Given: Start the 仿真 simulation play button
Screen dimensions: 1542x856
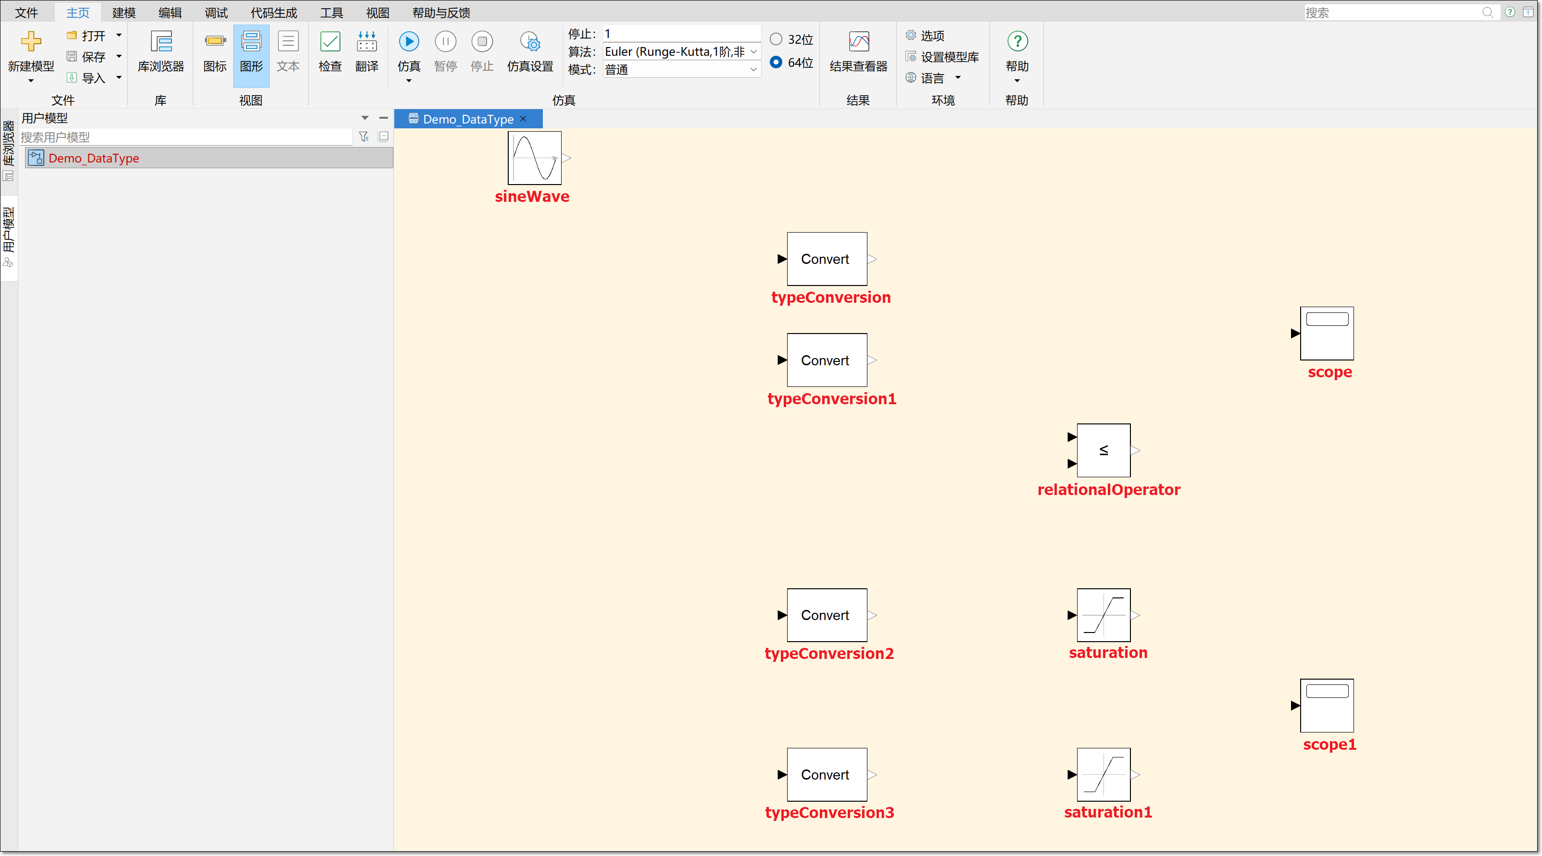Looking at the screenshot, I should (x=409, y=41).
